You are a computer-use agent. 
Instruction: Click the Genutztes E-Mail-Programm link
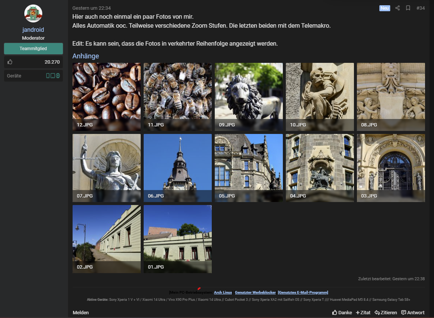(303, 293)
